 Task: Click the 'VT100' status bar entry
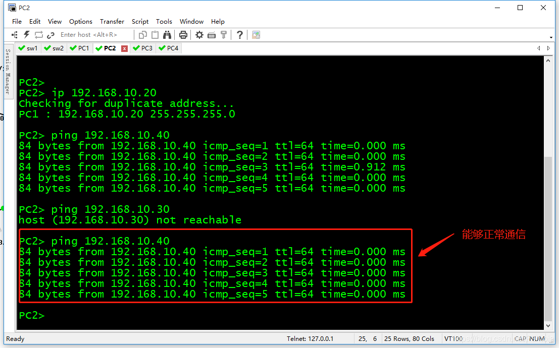(453, 339)
